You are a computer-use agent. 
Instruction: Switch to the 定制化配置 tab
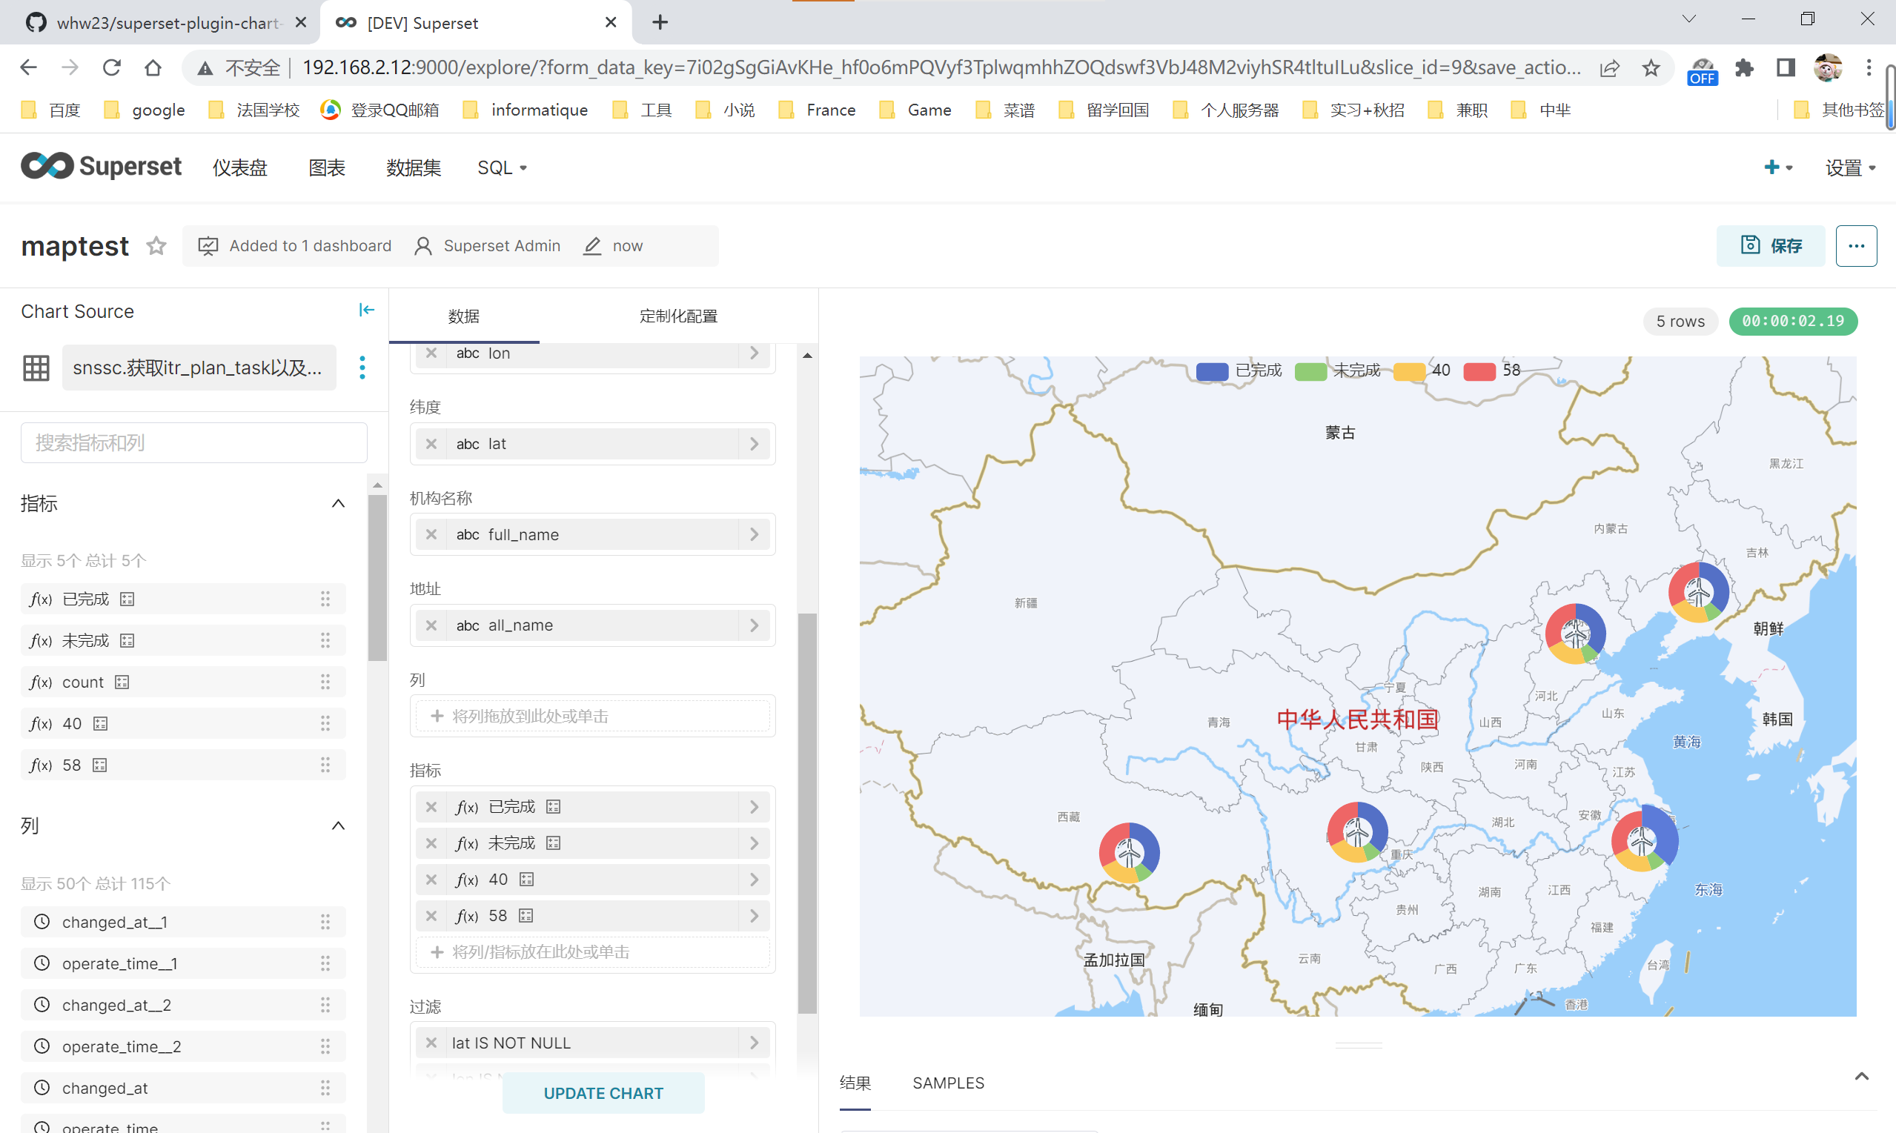[x=678, y=316]
